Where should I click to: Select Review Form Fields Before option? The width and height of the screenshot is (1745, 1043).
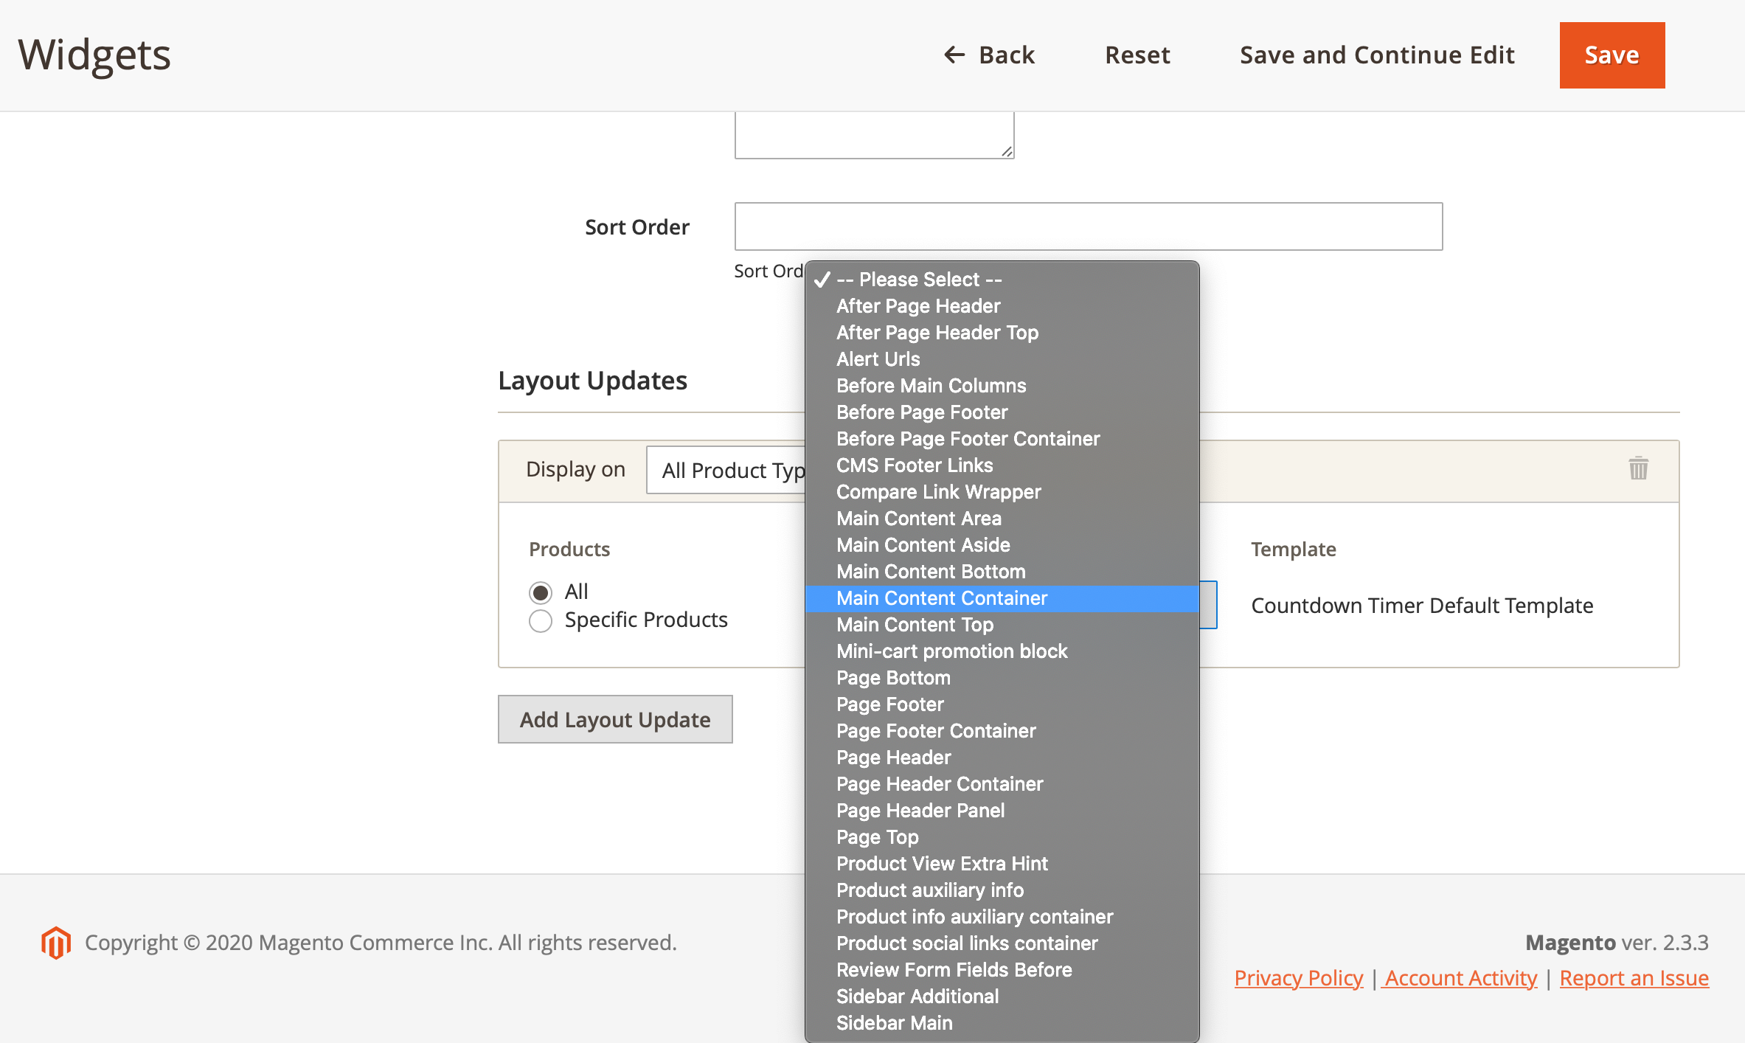coord(1002,970)
